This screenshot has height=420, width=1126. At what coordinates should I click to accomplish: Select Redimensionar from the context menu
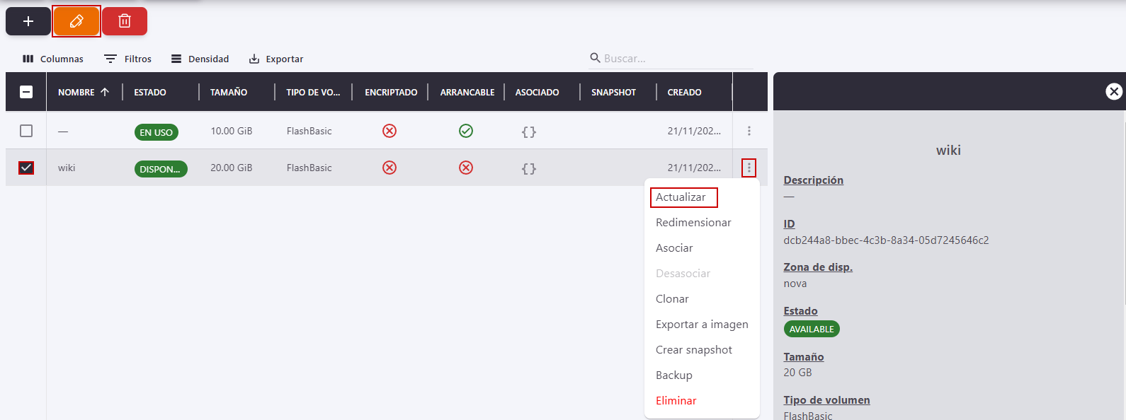pyautogui.click(x=693, y=223)
